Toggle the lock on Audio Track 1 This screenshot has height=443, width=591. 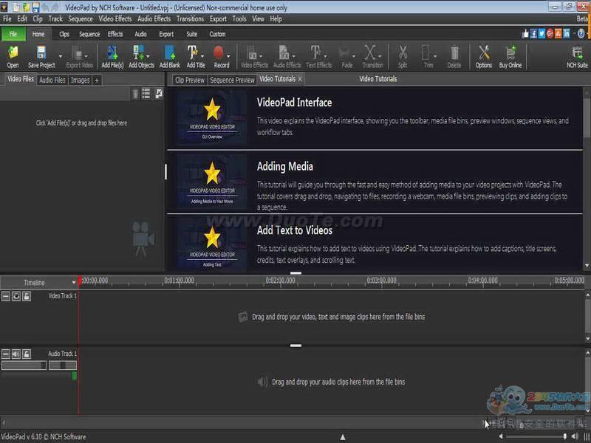pyautogui.click(x=27, y=354)
